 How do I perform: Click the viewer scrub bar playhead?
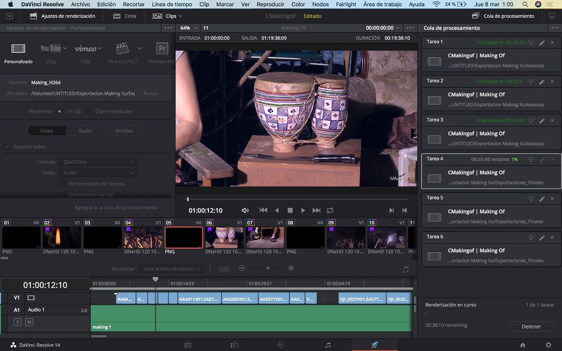tap(188, 199)
